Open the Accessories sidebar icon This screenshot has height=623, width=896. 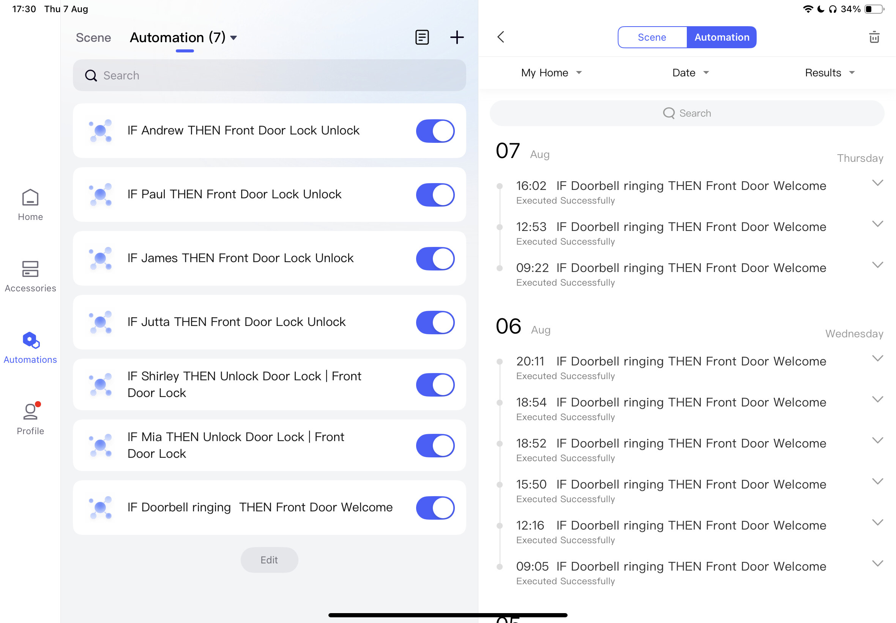click(x=30, y=276)
